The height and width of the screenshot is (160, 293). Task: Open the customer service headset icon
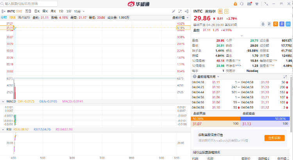241,4
